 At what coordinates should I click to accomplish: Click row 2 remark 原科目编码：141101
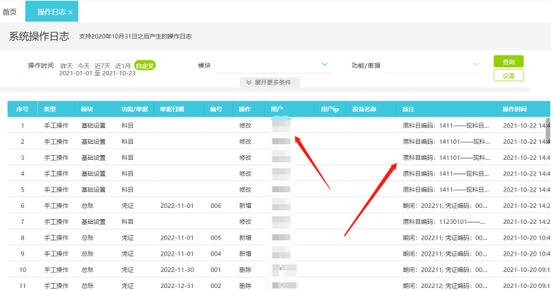tap(446, 142)
